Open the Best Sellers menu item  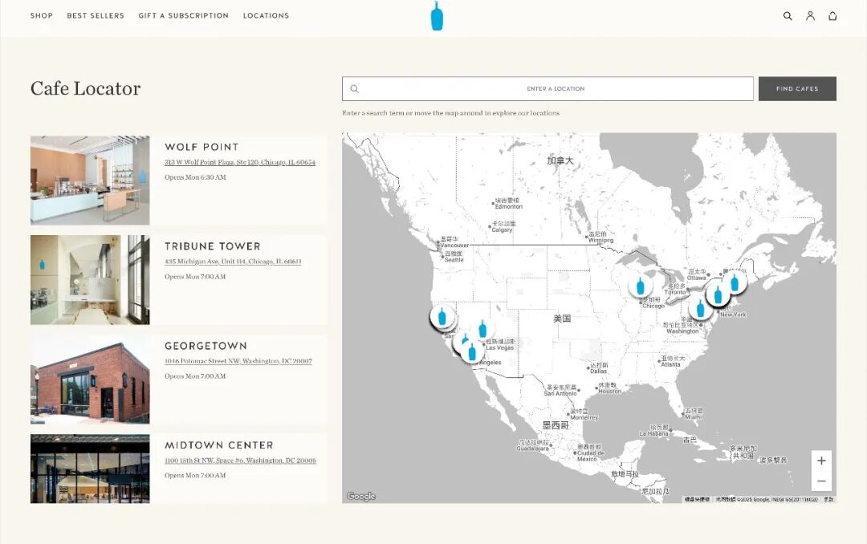tap(96, 16)
